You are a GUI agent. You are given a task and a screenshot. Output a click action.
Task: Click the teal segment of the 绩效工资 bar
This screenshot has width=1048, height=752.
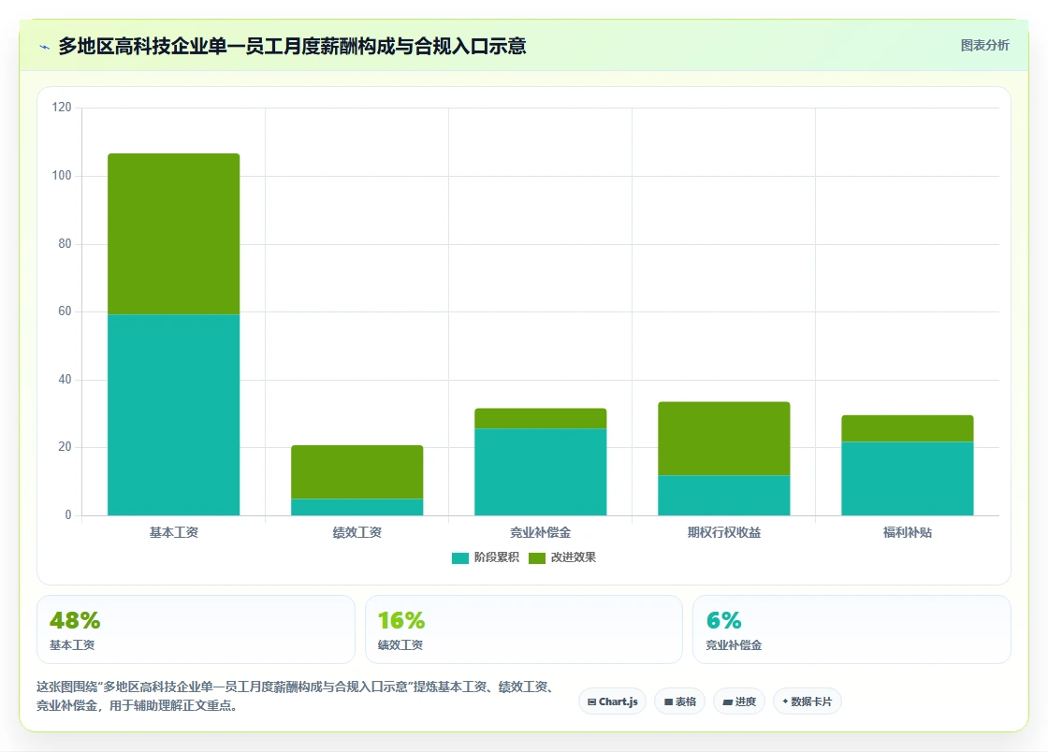coord(357,507)
